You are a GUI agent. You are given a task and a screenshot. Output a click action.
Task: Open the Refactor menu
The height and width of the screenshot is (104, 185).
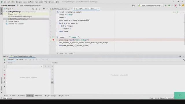click(31, 2)
